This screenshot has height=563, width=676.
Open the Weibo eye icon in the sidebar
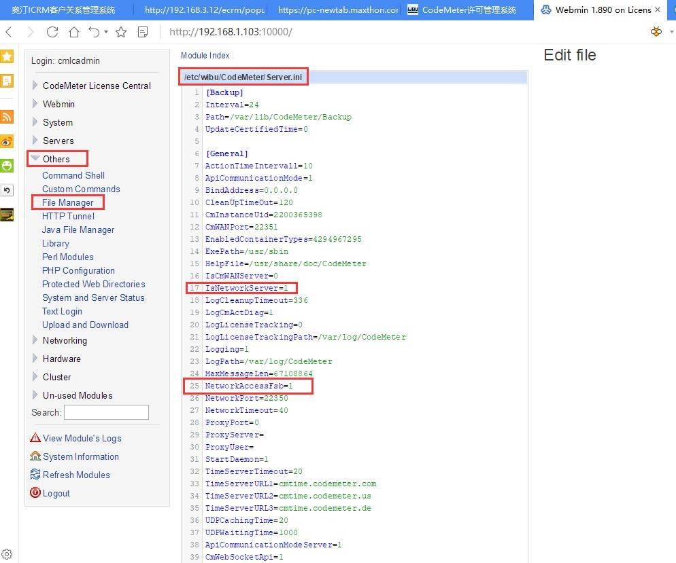tap(7, 141)
